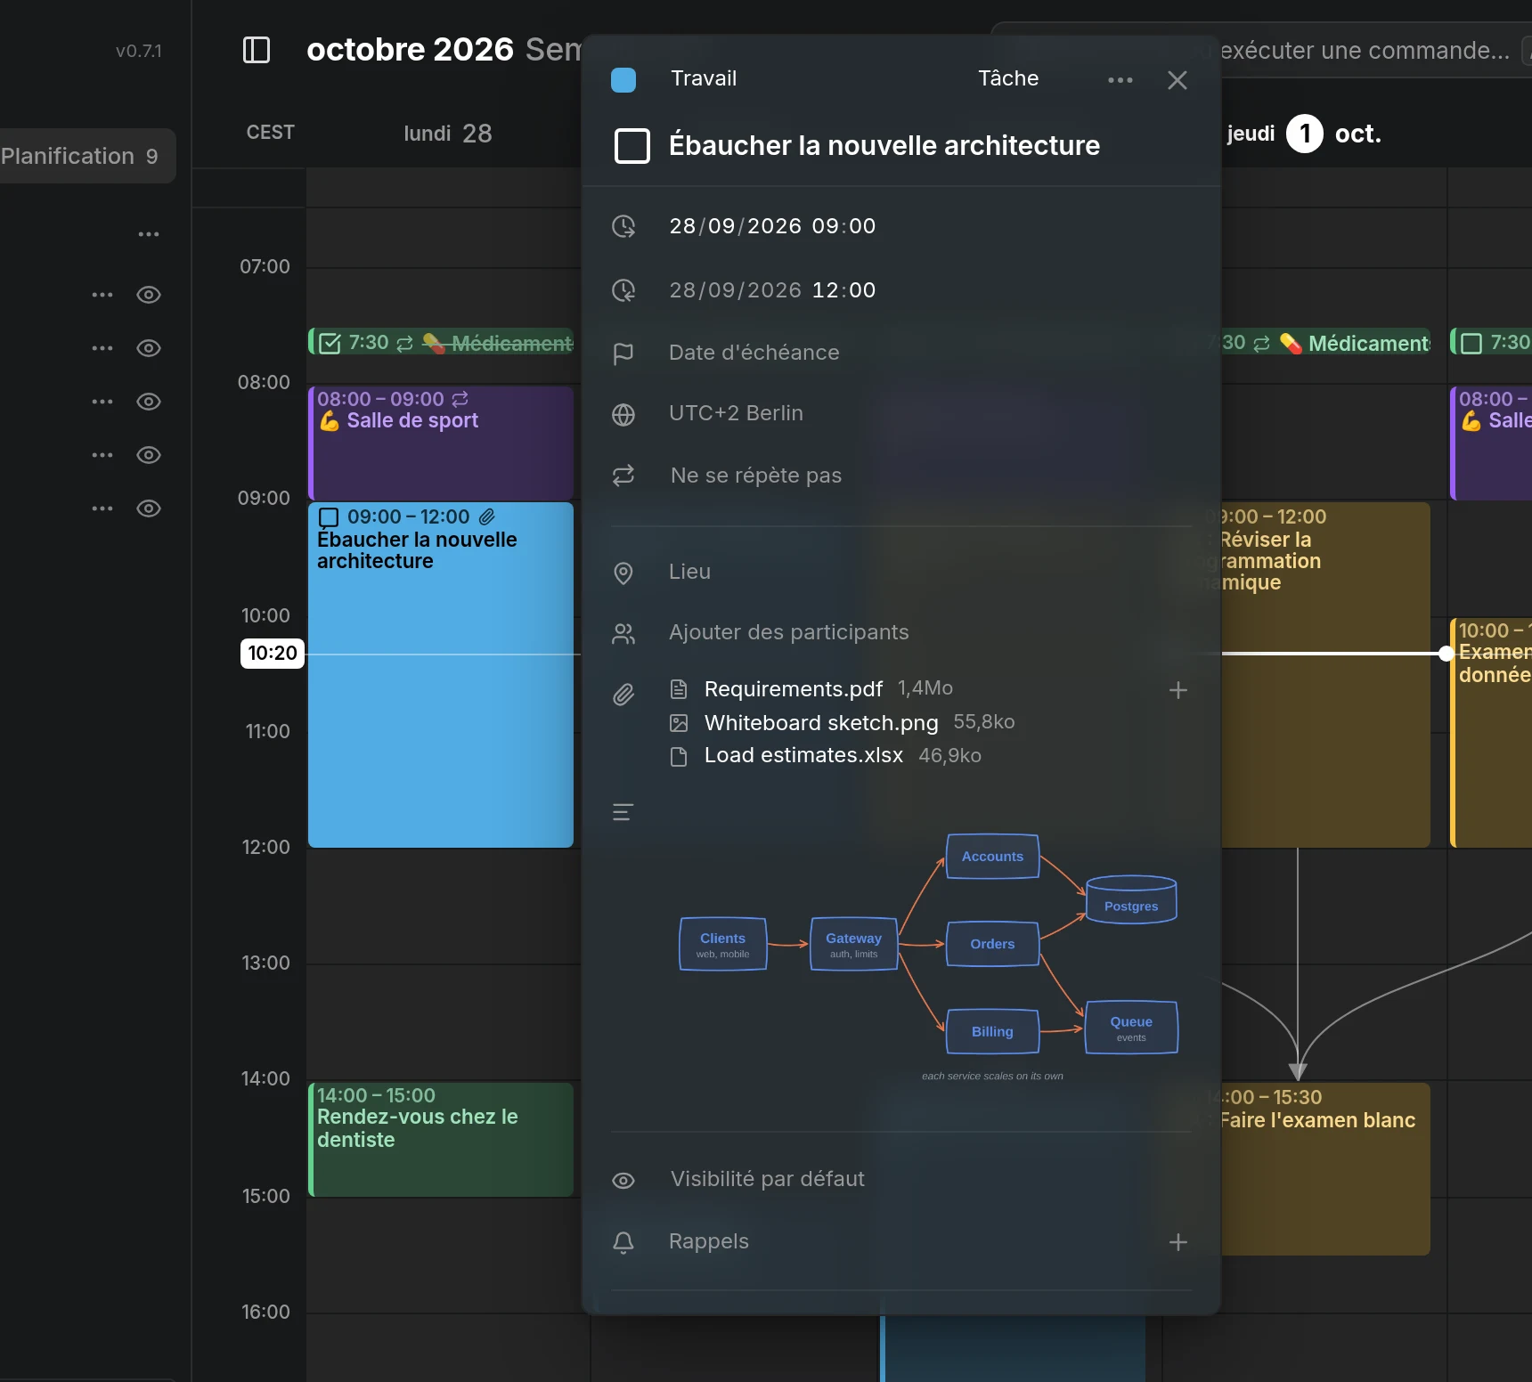Open the 'Ne se répète pas' recurrence options
This screenshot has width=1532, height=1382.
click(x=755, y=476)
